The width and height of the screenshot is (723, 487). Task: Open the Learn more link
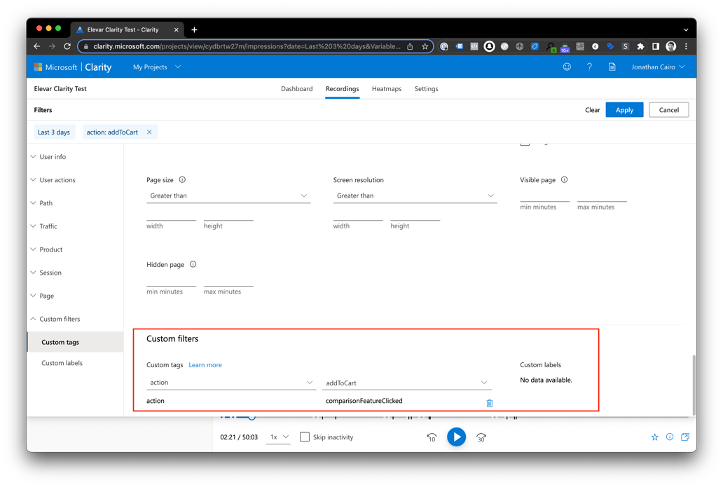[x=205, y=365]
